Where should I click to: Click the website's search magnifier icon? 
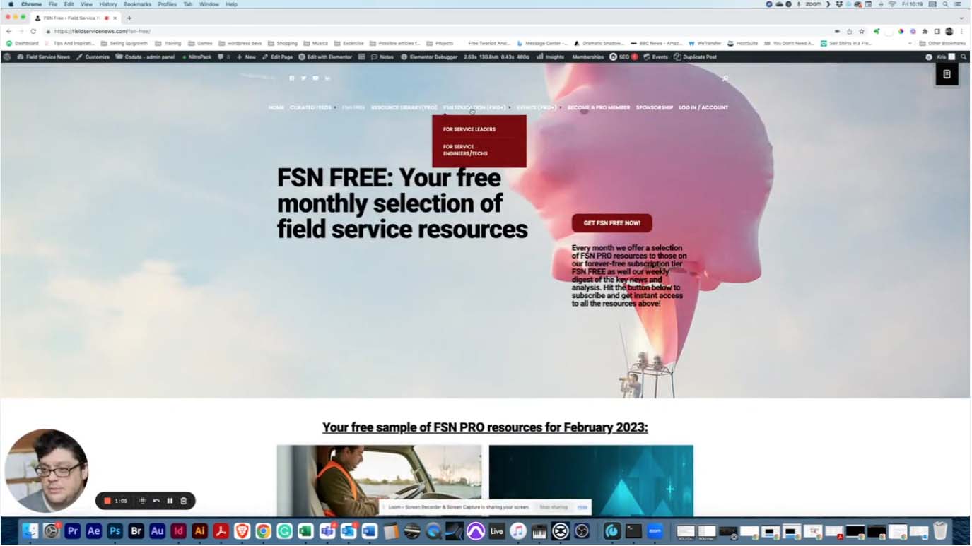(x=725, y=78)
